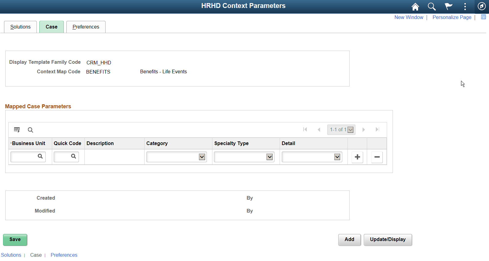The height and width of the screenshot is (261, 489).
Task: Expand the Specialty Type dropdown
Action: [244, 157]
